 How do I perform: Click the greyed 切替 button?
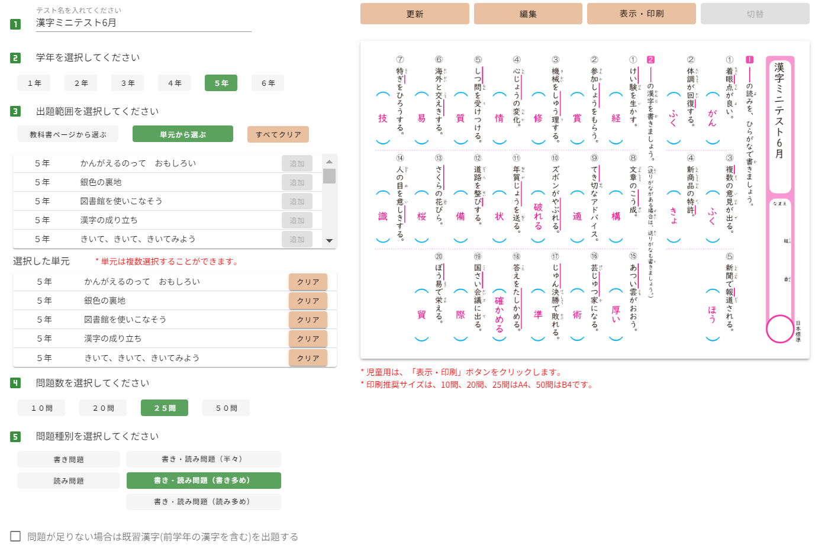tap(755, 14)
